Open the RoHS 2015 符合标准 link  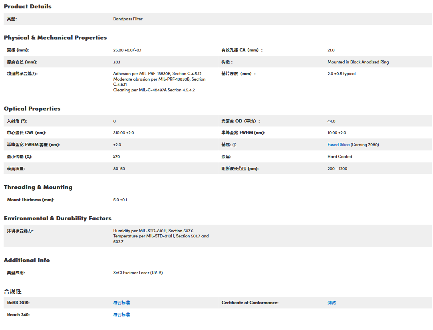(x=121, y=303)
